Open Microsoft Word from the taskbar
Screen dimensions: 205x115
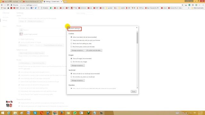click(x=29, y=113)
